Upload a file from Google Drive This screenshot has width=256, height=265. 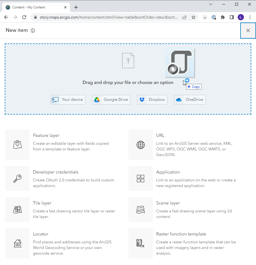[111, 99]
